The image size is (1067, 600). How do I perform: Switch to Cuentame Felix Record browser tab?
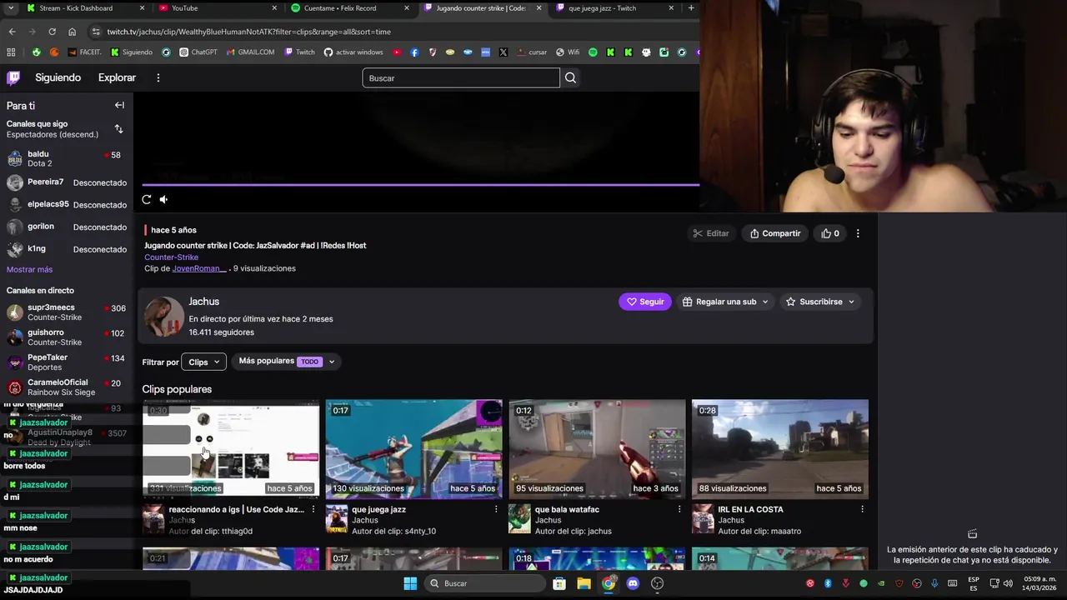(350, 8)
